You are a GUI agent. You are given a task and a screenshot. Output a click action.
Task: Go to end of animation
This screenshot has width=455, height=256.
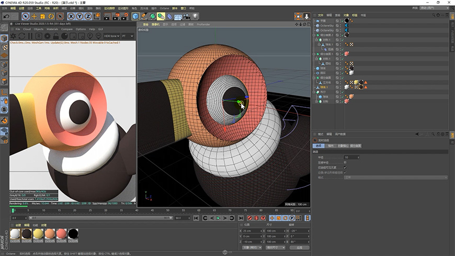pos(241,218)
